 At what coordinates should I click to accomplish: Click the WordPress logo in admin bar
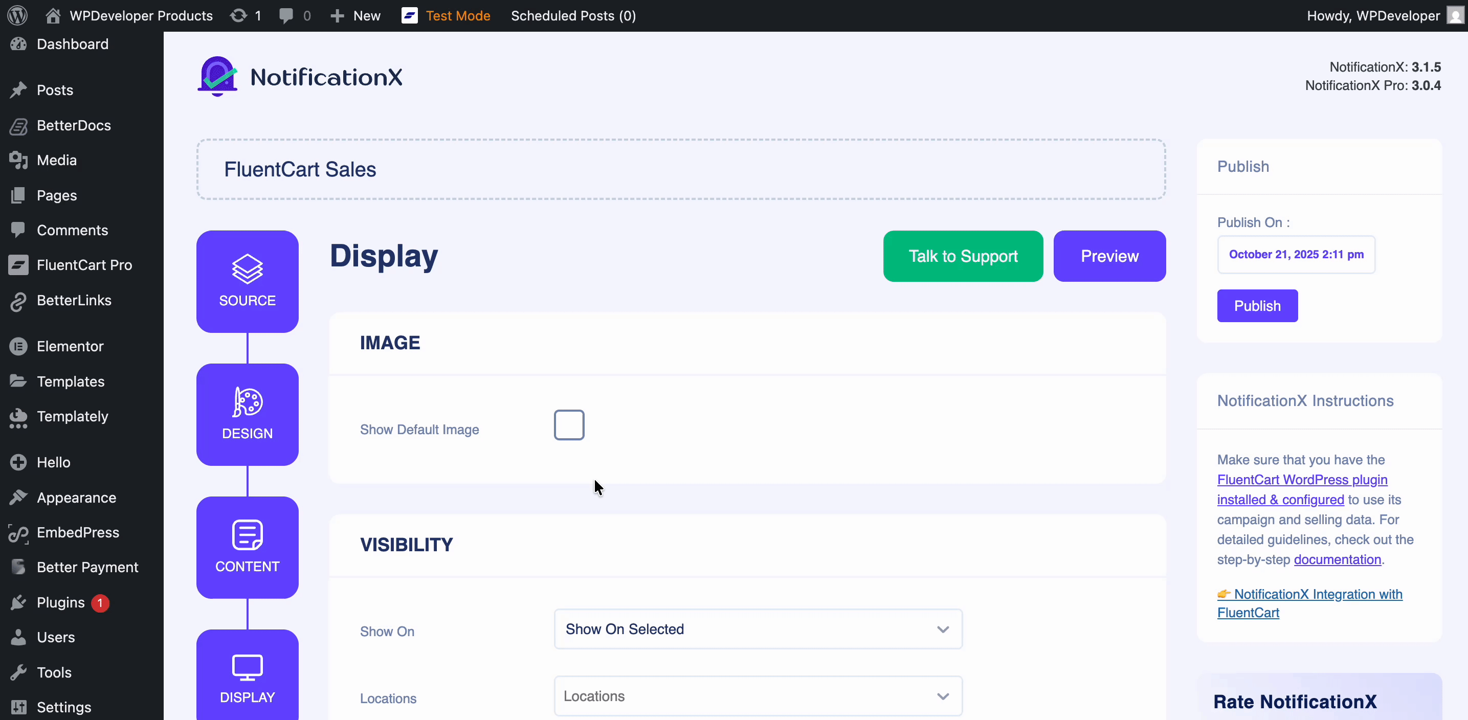click(18, 15)
